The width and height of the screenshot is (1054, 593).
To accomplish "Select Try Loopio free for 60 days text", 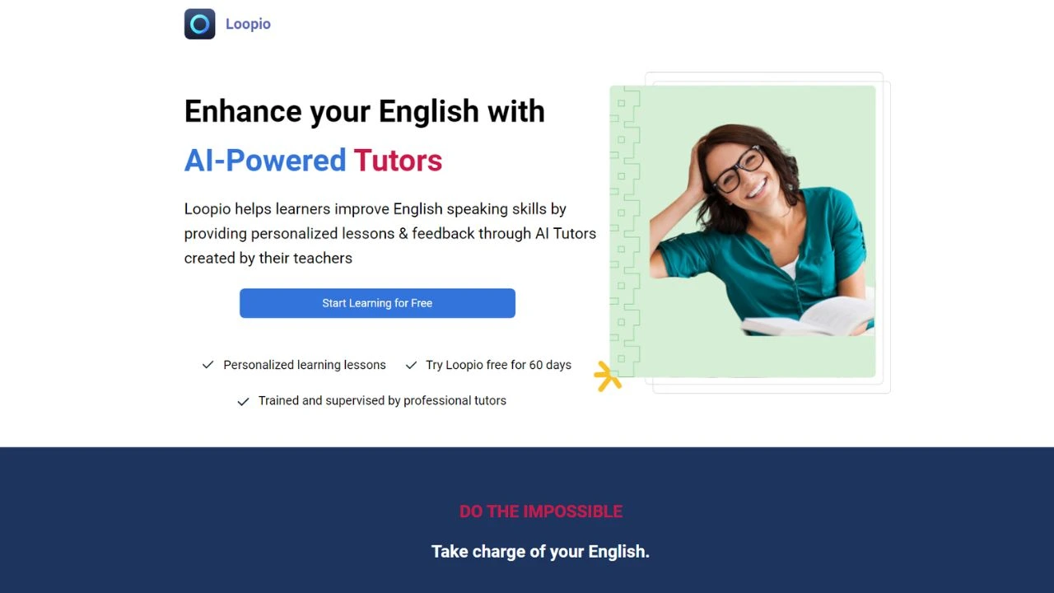I will point(498,365).
